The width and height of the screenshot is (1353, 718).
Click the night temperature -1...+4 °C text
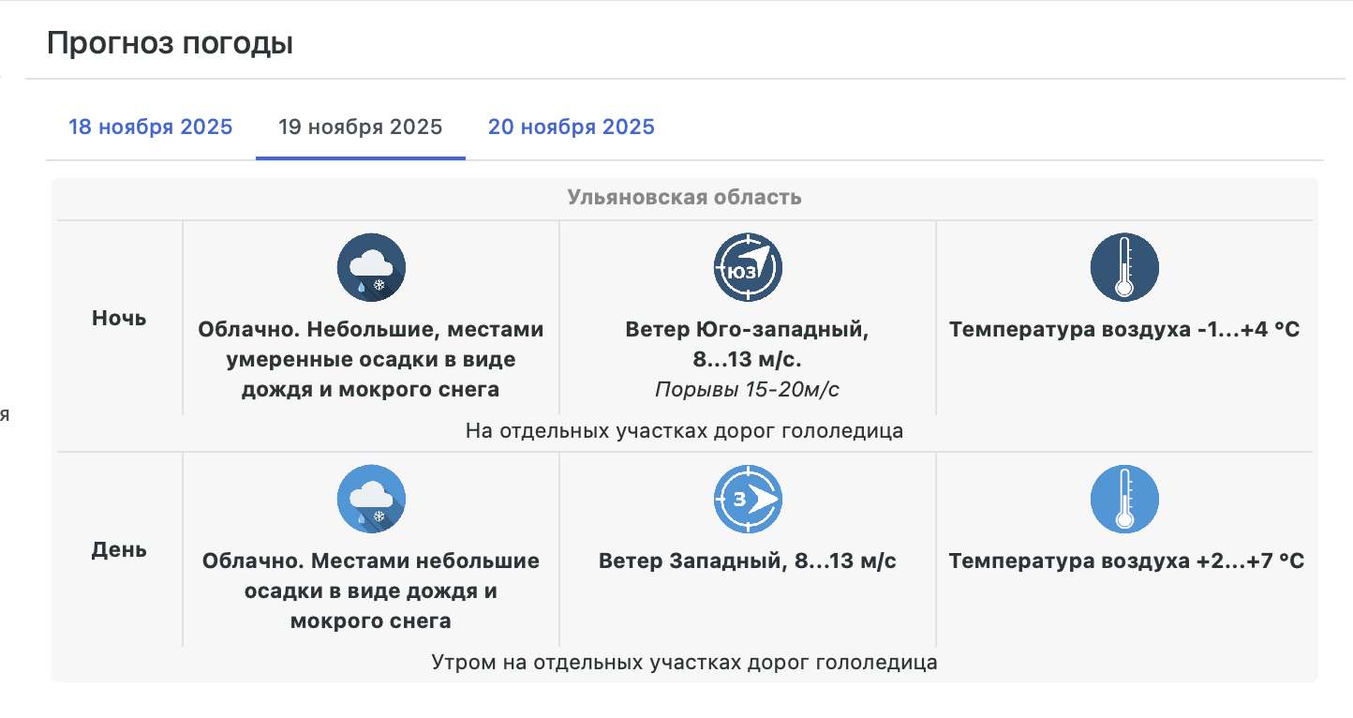1124,330
